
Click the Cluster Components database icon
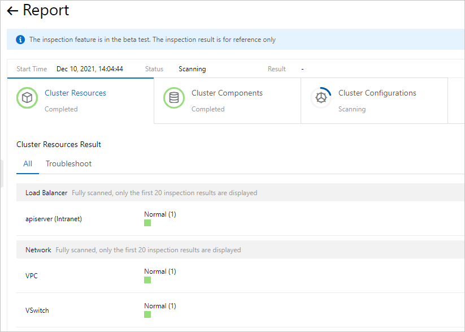pyautogui.click(x=174, y=98)
